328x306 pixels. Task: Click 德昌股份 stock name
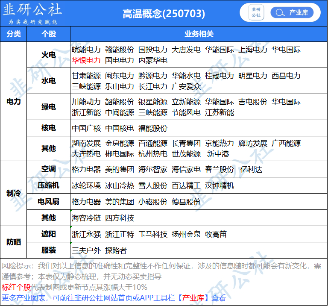[x=186, y=202]
